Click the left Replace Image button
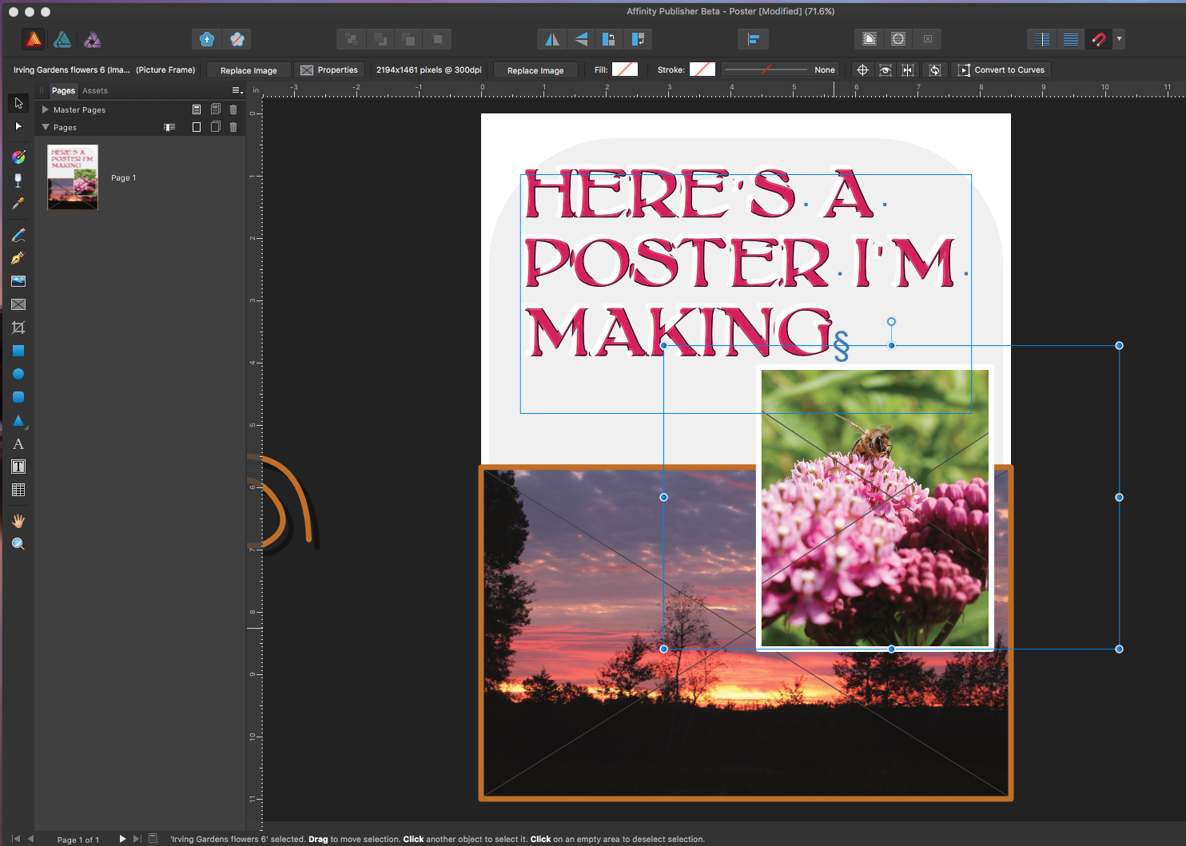The width and height of the screenshot is (1186, 846). click(249, 70)
